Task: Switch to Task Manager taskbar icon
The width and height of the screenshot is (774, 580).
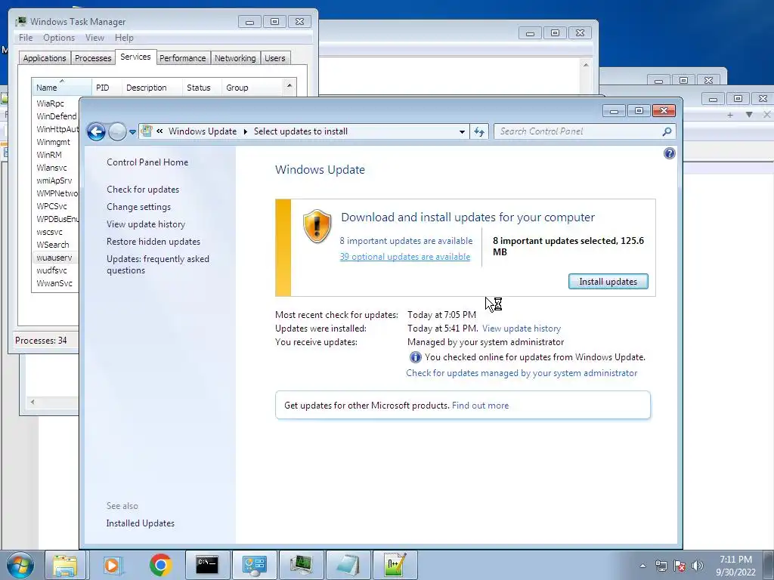Action: 301,565
